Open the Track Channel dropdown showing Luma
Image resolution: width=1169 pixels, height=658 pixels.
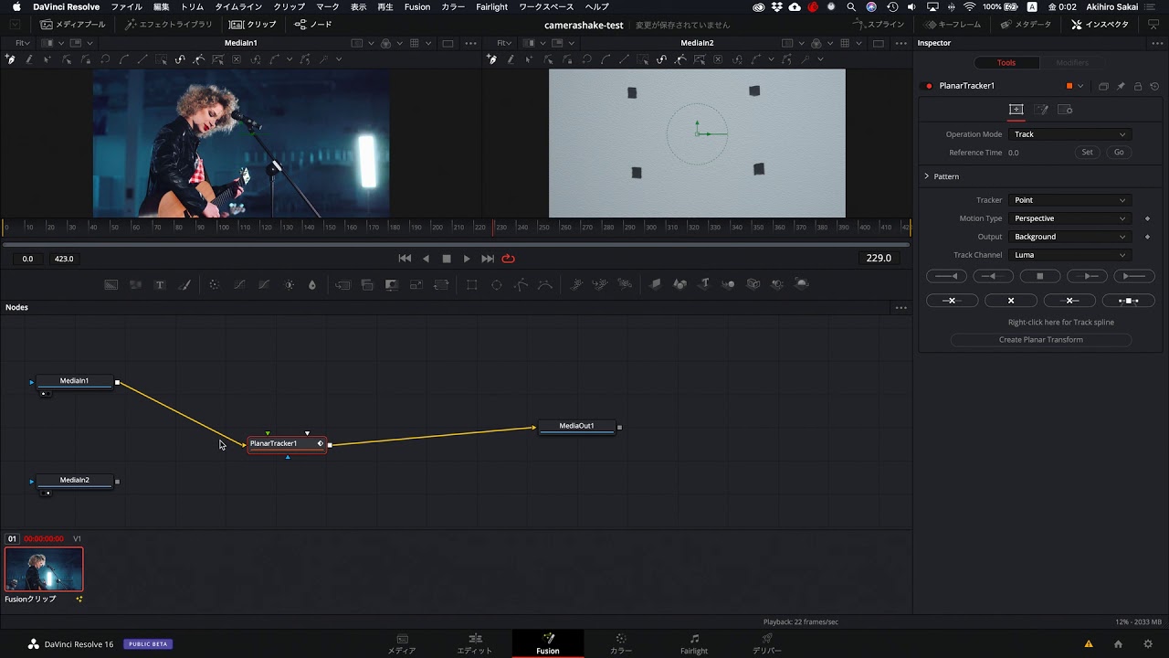click(x=1069, y=255)
